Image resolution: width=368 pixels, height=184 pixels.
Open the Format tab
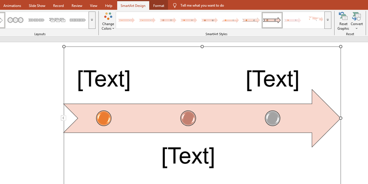(158, 6)
